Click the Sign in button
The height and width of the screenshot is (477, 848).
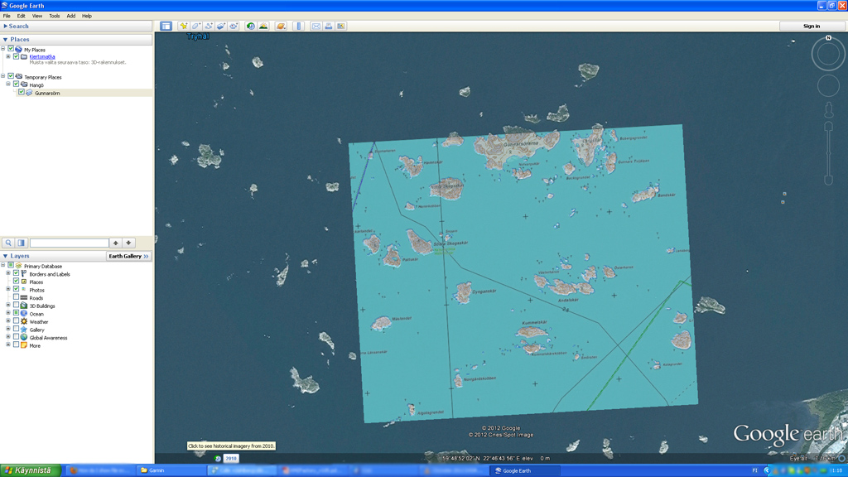coord(811,26)
